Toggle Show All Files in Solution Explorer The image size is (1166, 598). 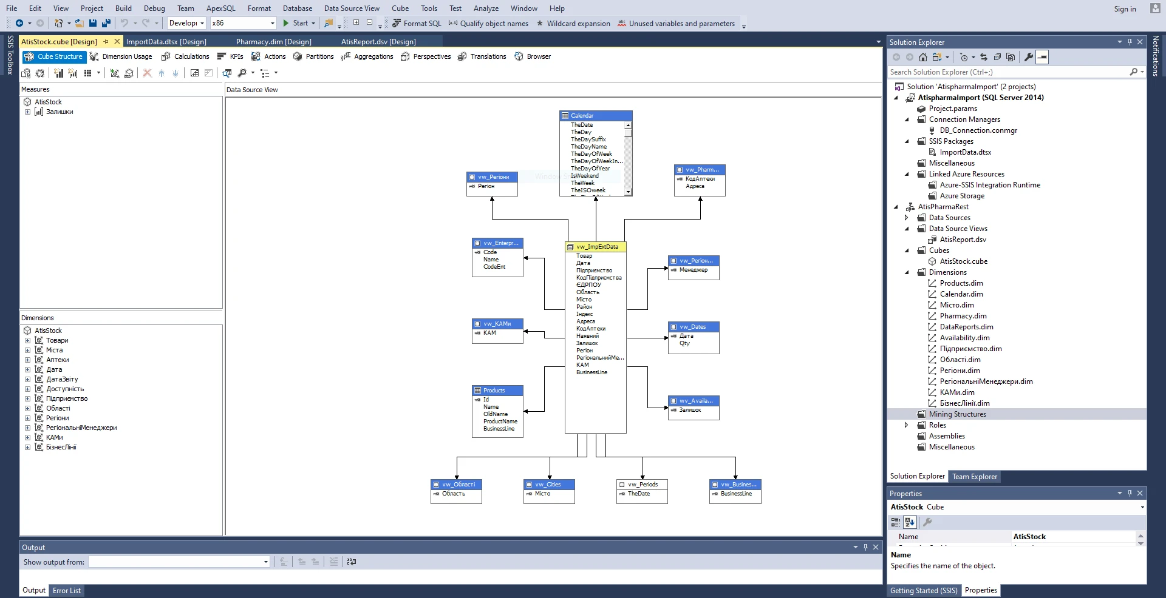point(1011,57)
